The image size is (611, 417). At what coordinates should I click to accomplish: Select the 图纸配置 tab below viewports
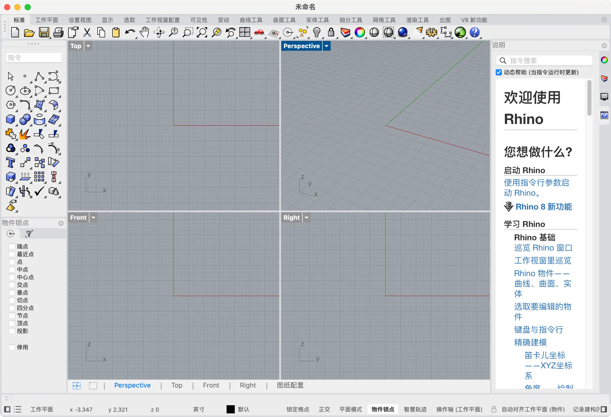coord(290,385)
